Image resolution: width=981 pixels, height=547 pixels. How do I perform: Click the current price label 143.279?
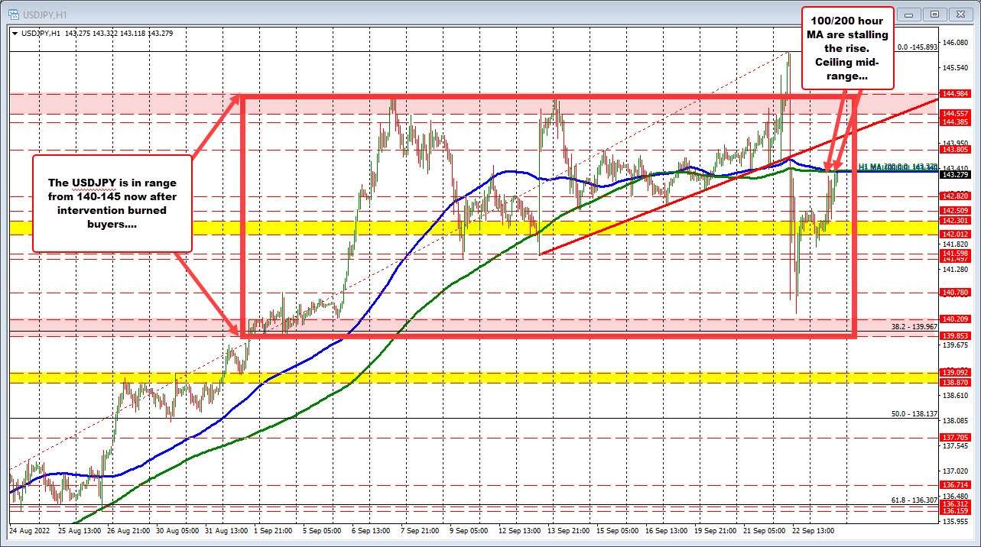coord(955,175)
